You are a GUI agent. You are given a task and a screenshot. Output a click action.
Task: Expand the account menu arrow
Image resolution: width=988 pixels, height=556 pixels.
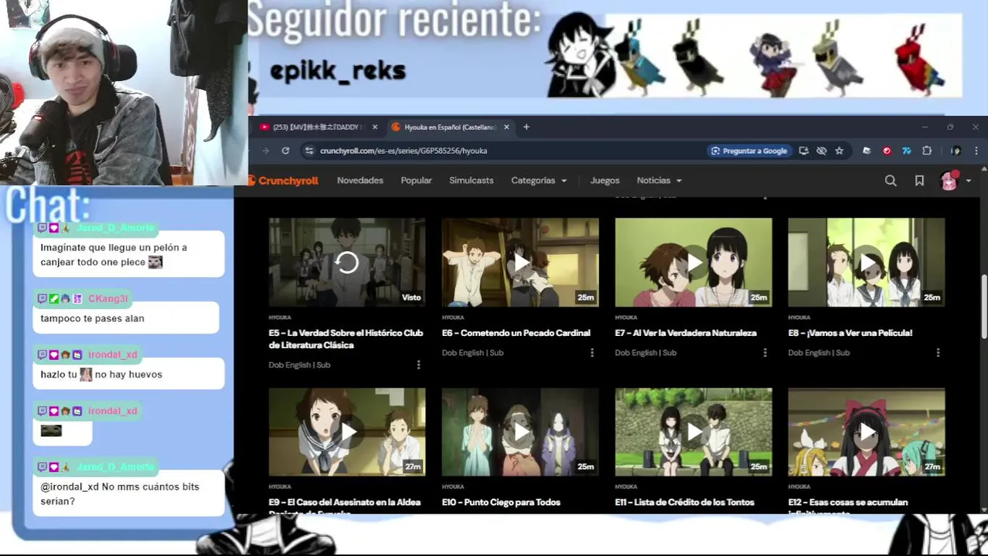(969, 181)
